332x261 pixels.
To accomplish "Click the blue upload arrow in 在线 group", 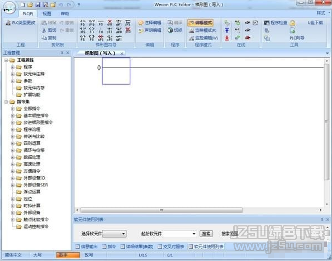I will point(227,31).
